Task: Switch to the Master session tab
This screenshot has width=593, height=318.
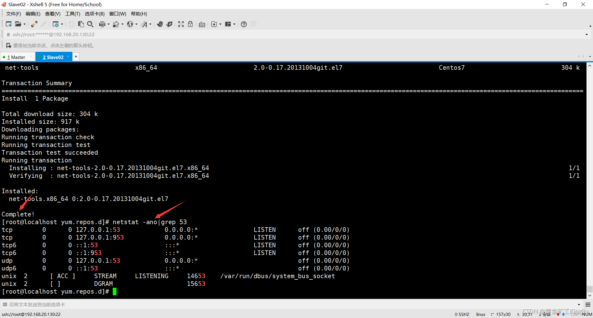Action: [x=17, y=57]
